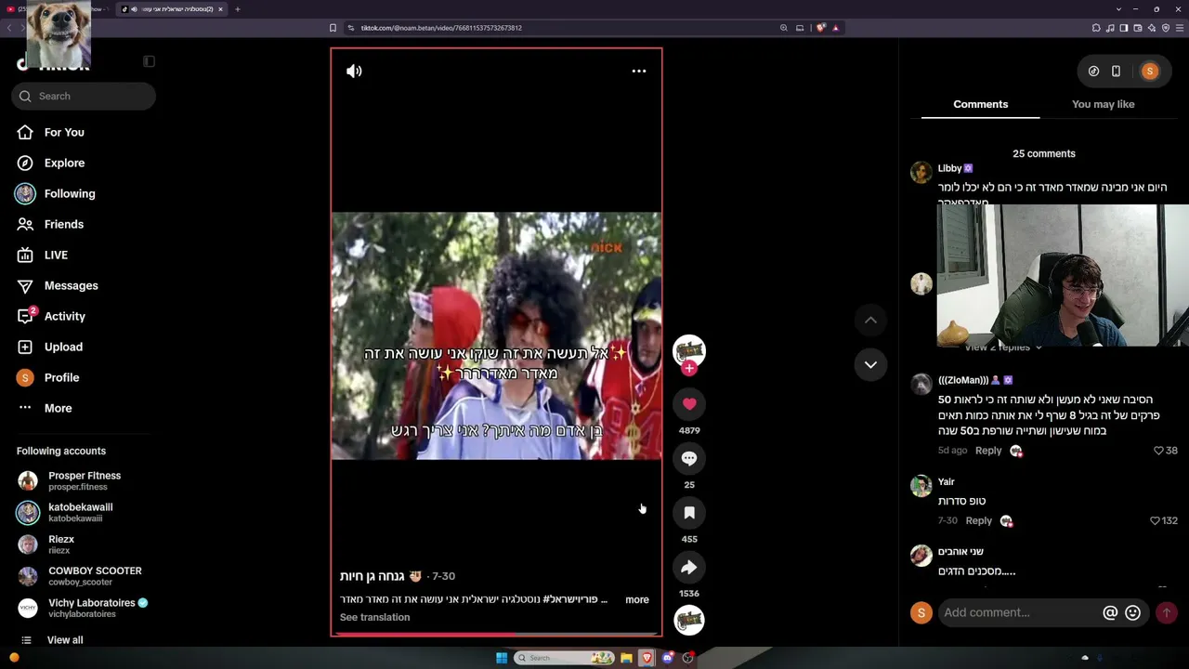Click the Brave browser taskbar icon
Screen dimensions: 1189x669
point(647,658)
